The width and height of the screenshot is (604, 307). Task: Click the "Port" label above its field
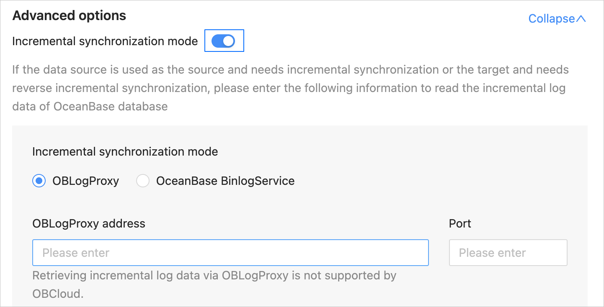[x=460, y=224]
